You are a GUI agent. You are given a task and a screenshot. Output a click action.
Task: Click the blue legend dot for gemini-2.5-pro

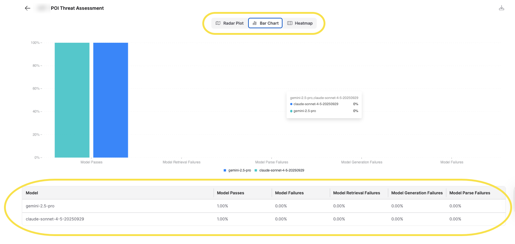(x=226, y=170)
